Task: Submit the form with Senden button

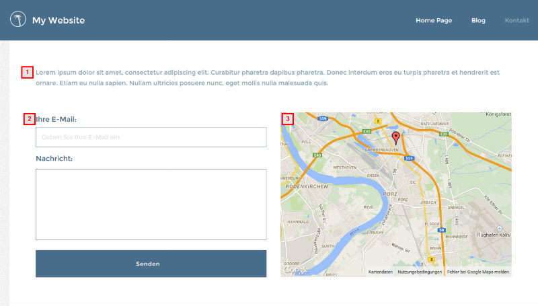Action: [x=151, y=264]
